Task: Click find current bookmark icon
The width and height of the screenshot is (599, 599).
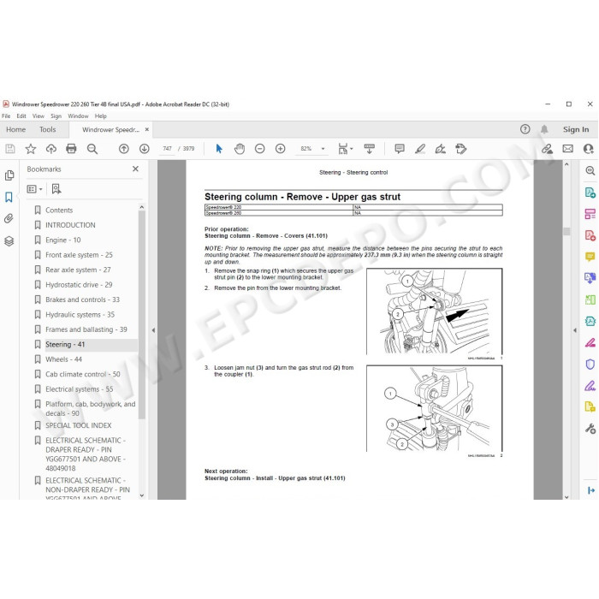Action: 56,189
